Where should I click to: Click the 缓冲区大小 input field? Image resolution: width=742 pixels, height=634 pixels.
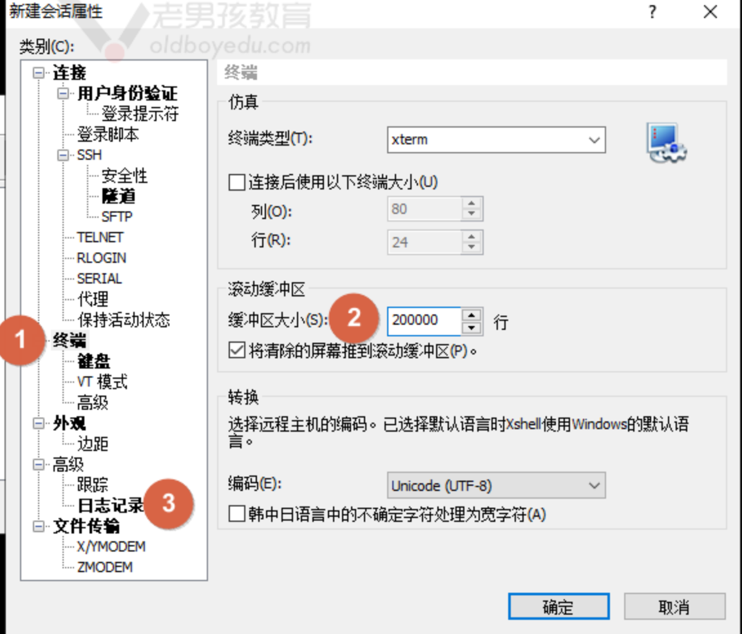click(423, 321)
